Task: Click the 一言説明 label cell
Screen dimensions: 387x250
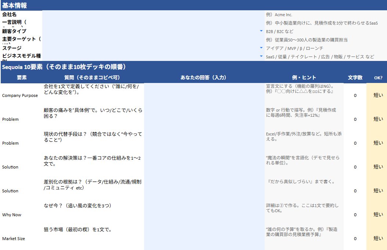Action: 21,23
